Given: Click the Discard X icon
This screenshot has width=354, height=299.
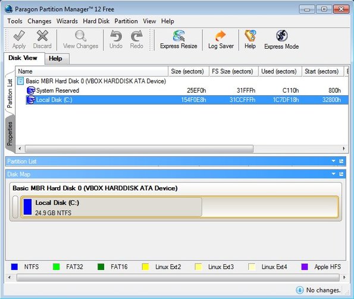Looking at the screenshot, I should point(42,36).
